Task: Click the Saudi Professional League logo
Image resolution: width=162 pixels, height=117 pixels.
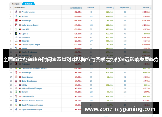Action: (16, 105)
